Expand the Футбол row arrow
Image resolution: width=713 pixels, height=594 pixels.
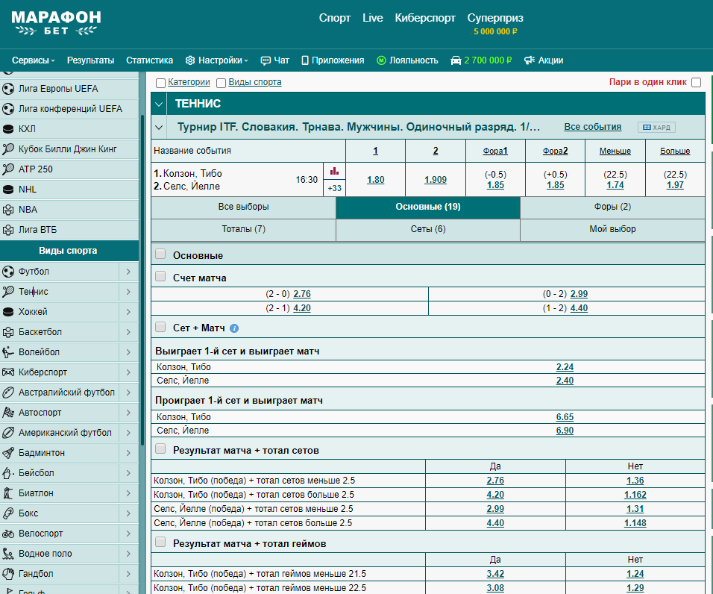tap(129, 272)
